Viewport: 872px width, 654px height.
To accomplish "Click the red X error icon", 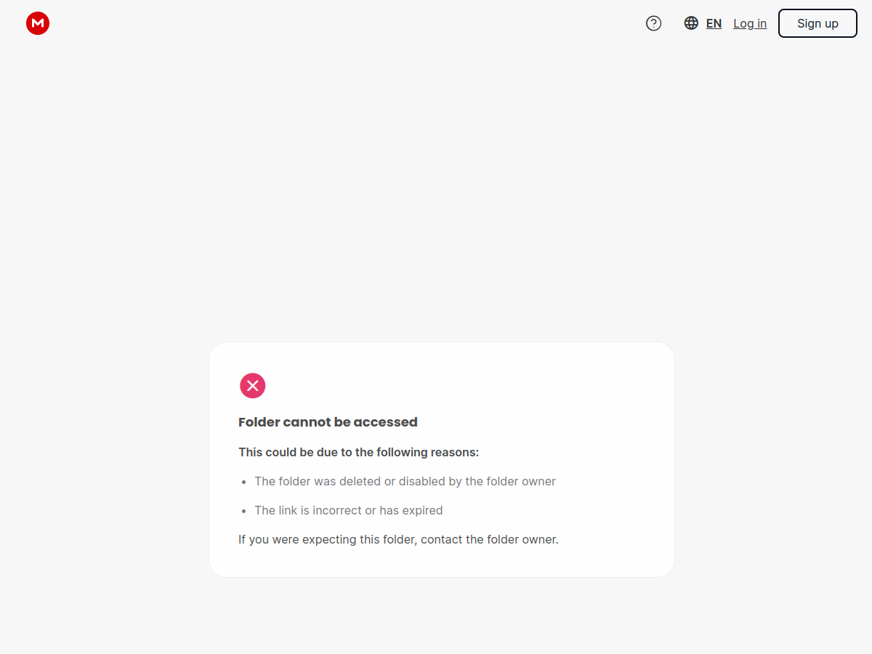I will [x=253, y=386].
